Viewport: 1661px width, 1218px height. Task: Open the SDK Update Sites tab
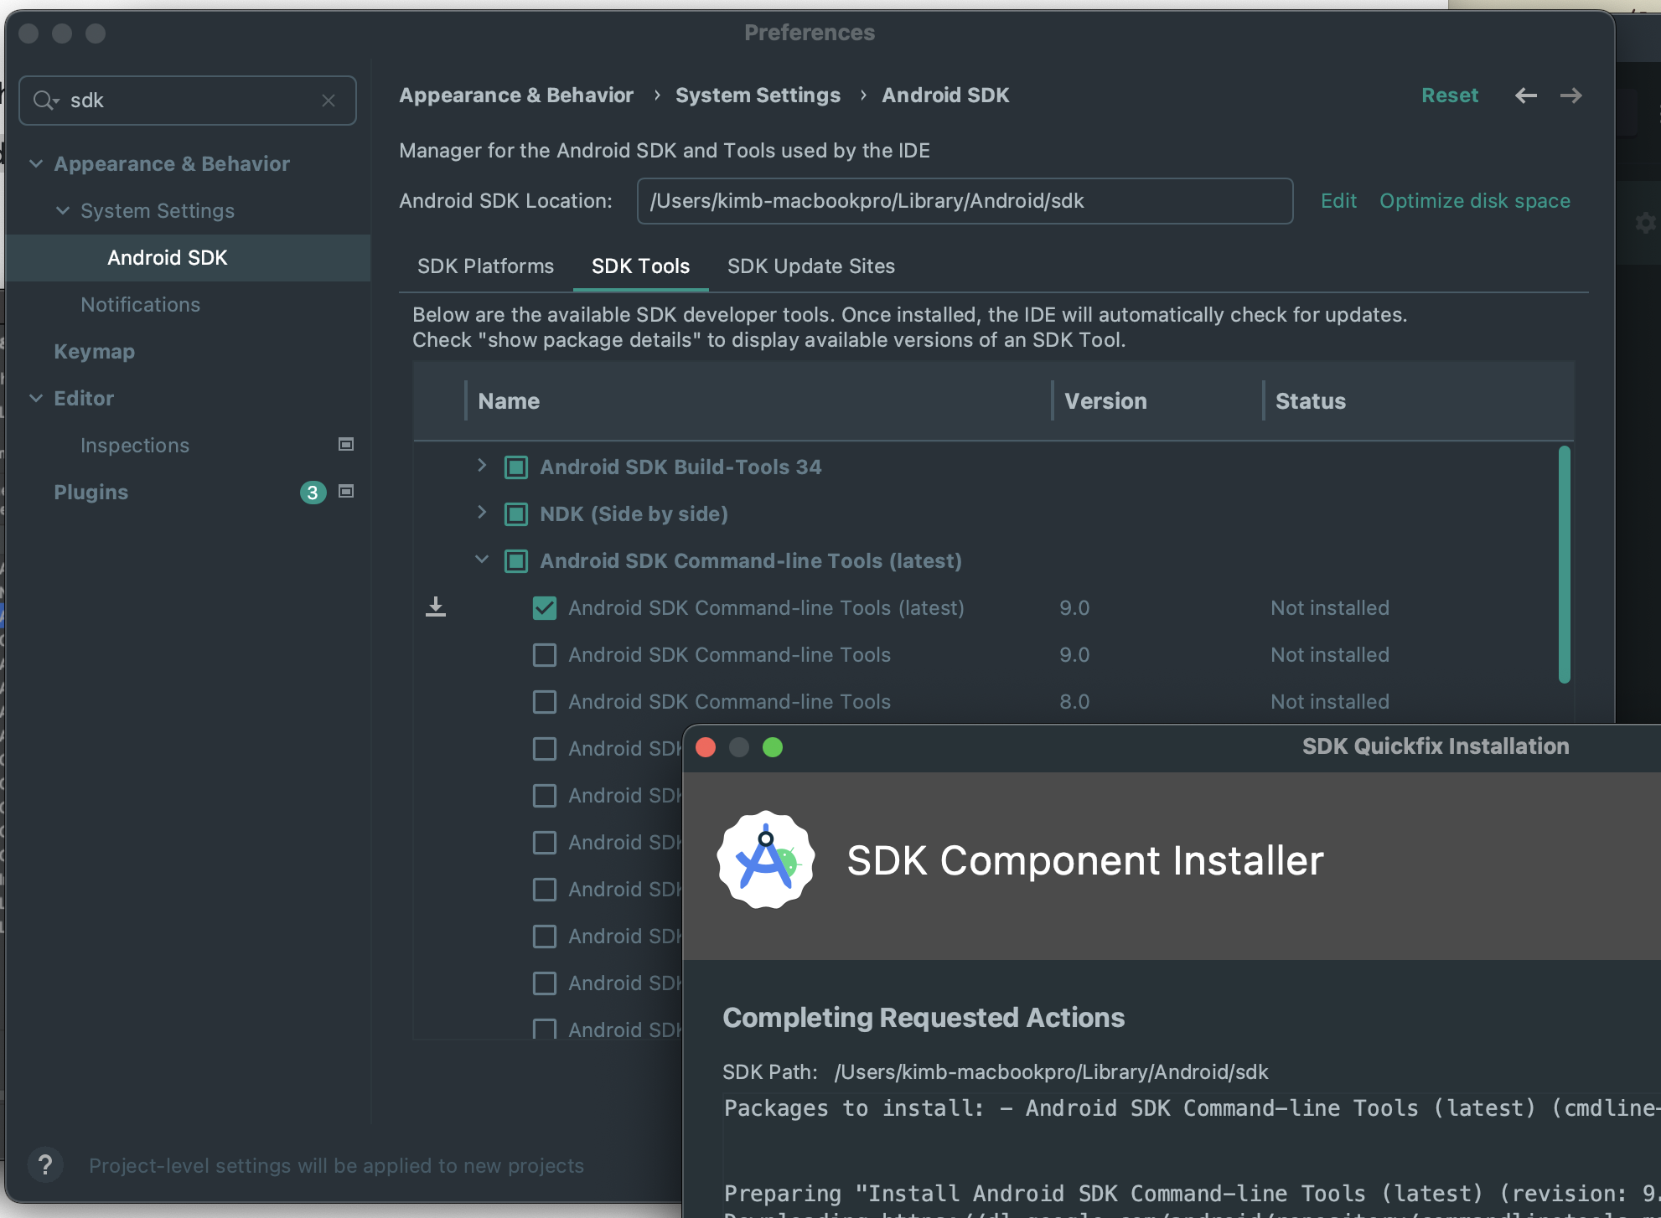click(x=810, y=266)
